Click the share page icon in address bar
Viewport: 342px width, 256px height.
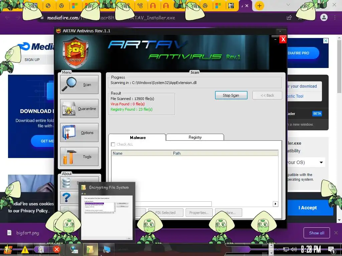289,18
